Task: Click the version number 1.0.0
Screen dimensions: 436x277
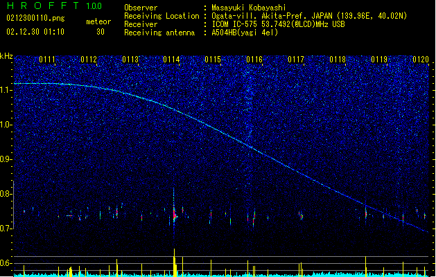Action: coord(94,6)
